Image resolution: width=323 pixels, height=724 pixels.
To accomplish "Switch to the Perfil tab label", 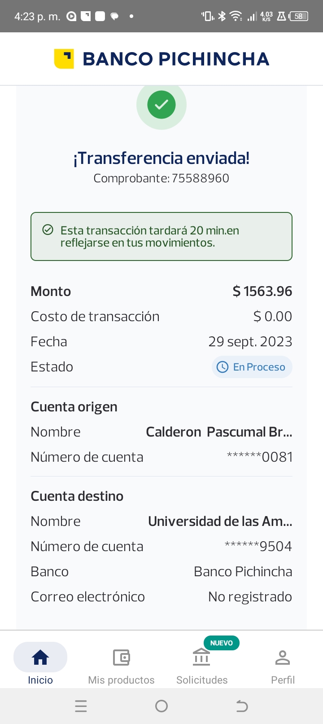I will (283, 680).
